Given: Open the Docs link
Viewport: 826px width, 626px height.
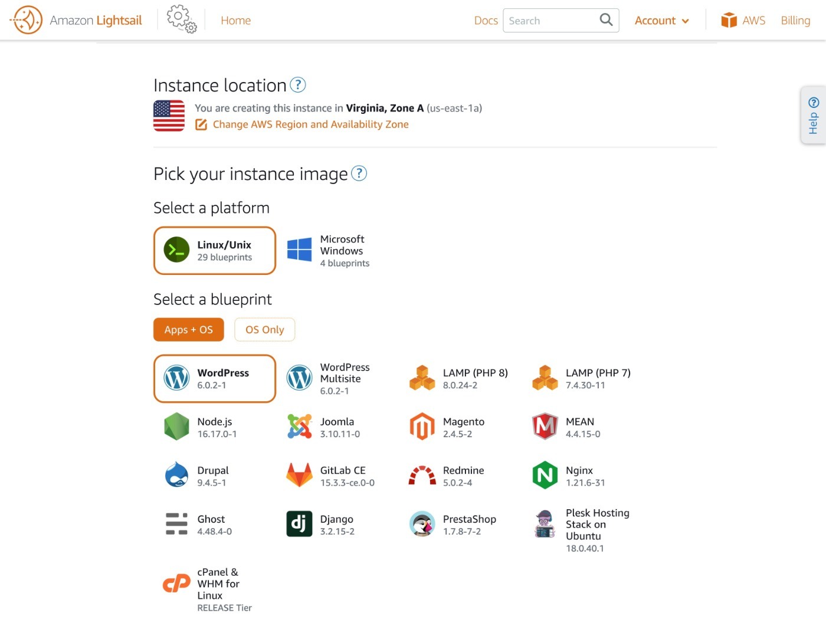Looking at the screenshot, I should (486, 21).
